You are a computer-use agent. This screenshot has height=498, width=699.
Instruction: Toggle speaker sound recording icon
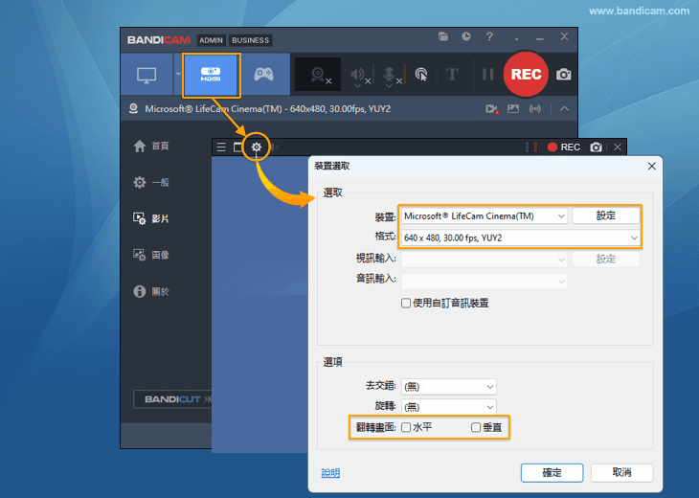[359, 75]
